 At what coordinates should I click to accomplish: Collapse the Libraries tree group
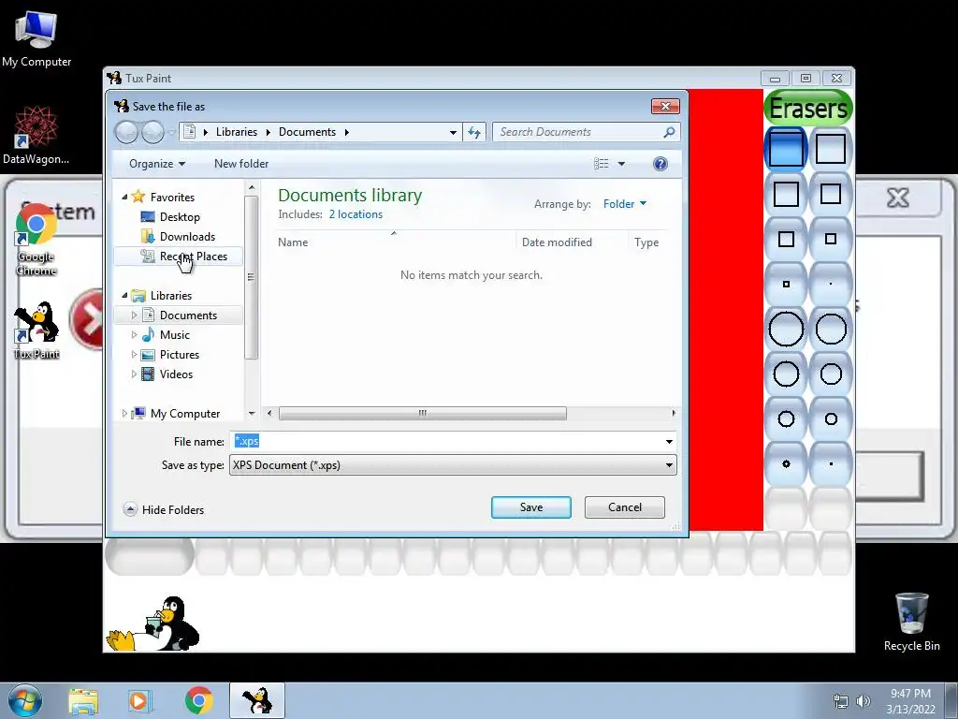pos(124,295)
